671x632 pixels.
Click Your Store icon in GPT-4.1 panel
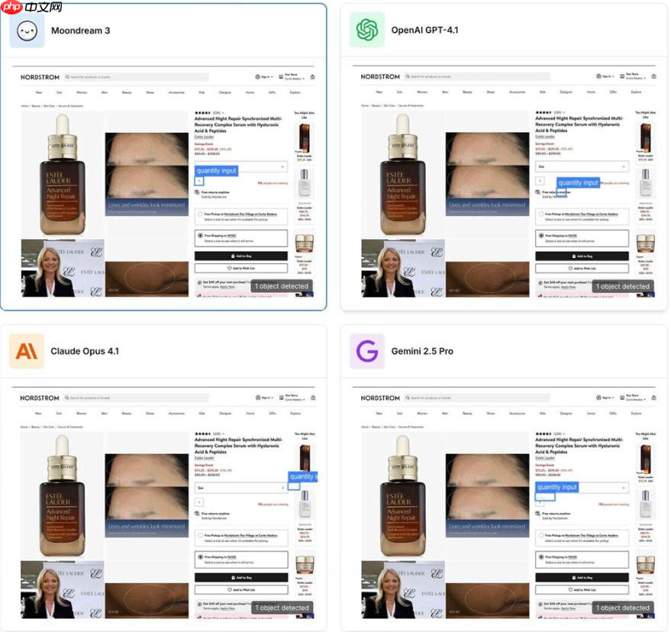click(622, 76)
